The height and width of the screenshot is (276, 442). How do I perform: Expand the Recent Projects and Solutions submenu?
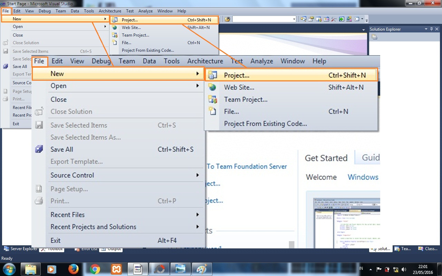93,227
